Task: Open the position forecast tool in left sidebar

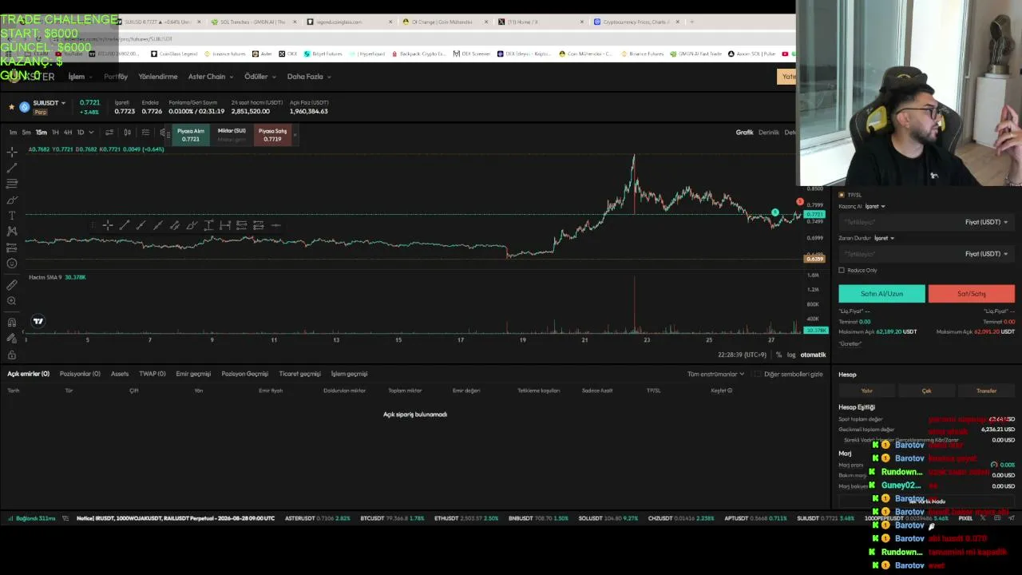Action: click(x=12, y=248)
